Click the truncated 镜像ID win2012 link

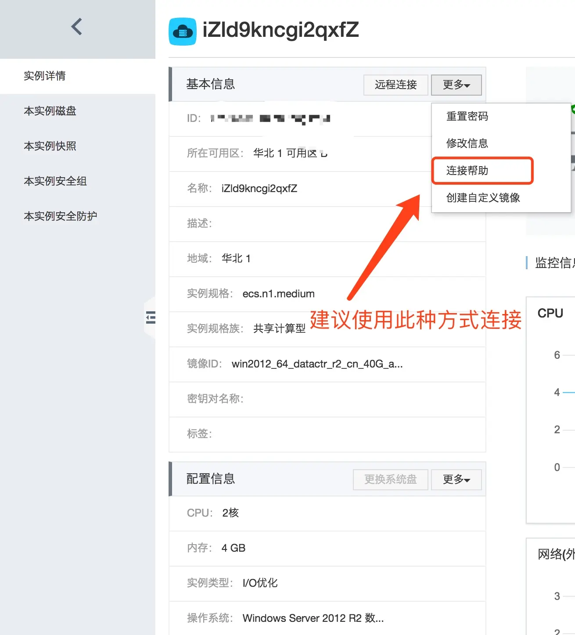click(x=318, y=364)
